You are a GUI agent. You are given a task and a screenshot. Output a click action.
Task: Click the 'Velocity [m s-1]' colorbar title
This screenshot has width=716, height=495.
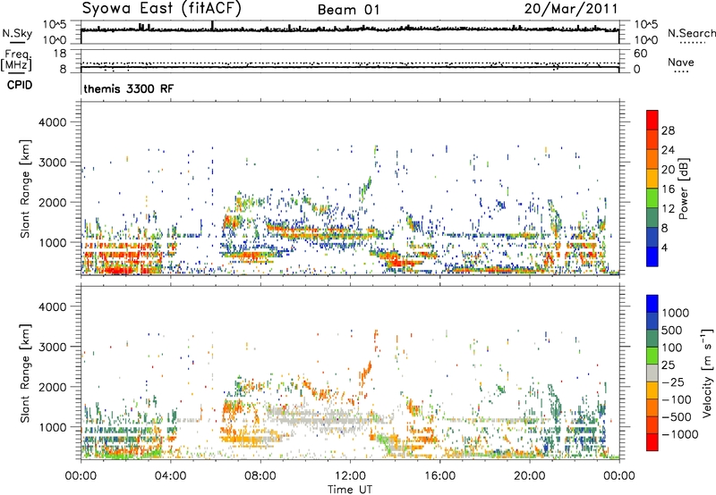707,373
